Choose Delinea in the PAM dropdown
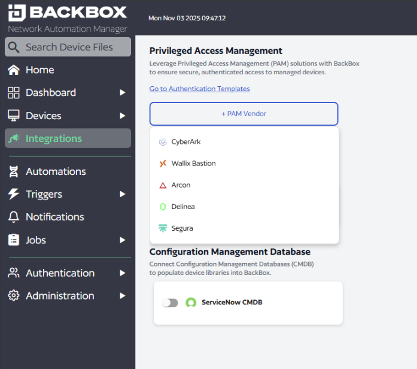Screen dimensions: 417x369 coord(182,207)
